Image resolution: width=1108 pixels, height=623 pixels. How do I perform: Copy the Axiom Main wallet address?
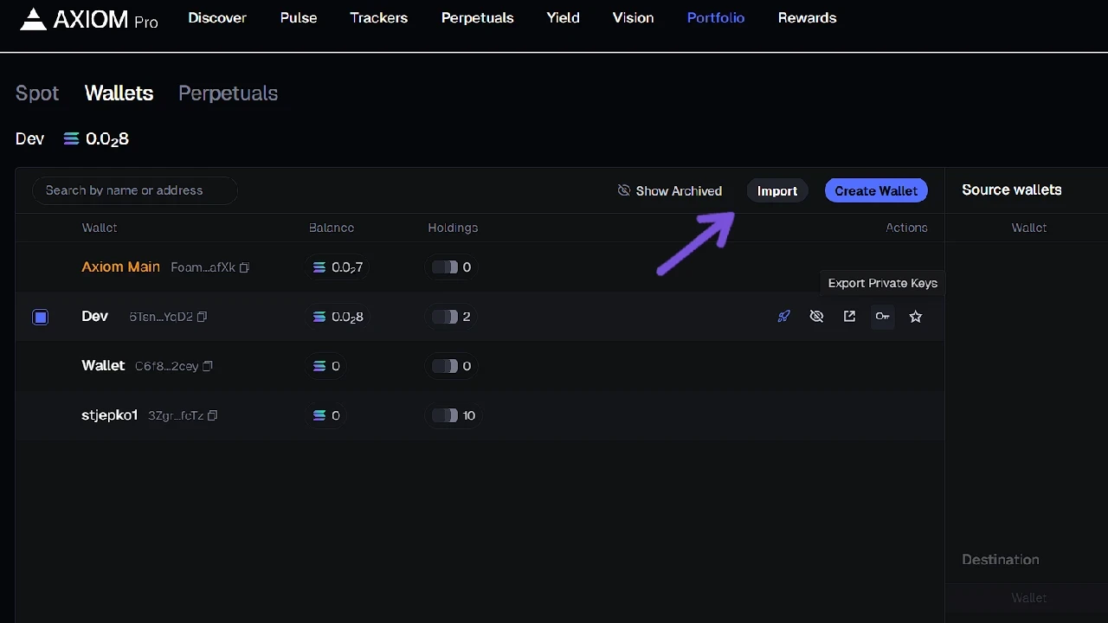tap(244, 267)
